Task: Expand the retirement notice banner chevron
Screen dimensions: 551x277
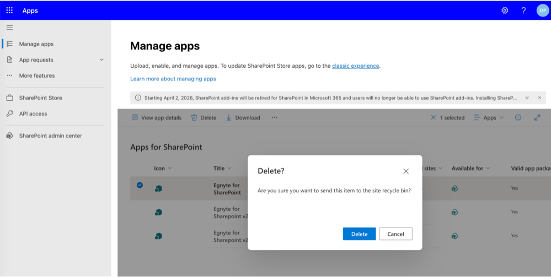Action: (x=527, y=98)
